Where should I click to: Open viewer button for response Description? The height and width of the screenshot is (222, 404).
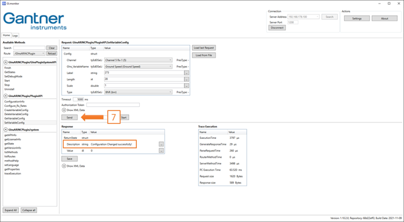pos(161,144)
